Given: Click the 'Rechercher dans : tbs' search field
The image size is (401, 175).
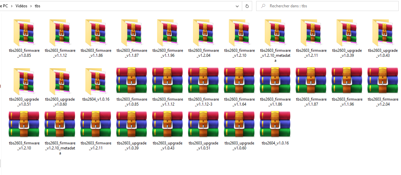Looking at the screenshot, I should 327,6.
